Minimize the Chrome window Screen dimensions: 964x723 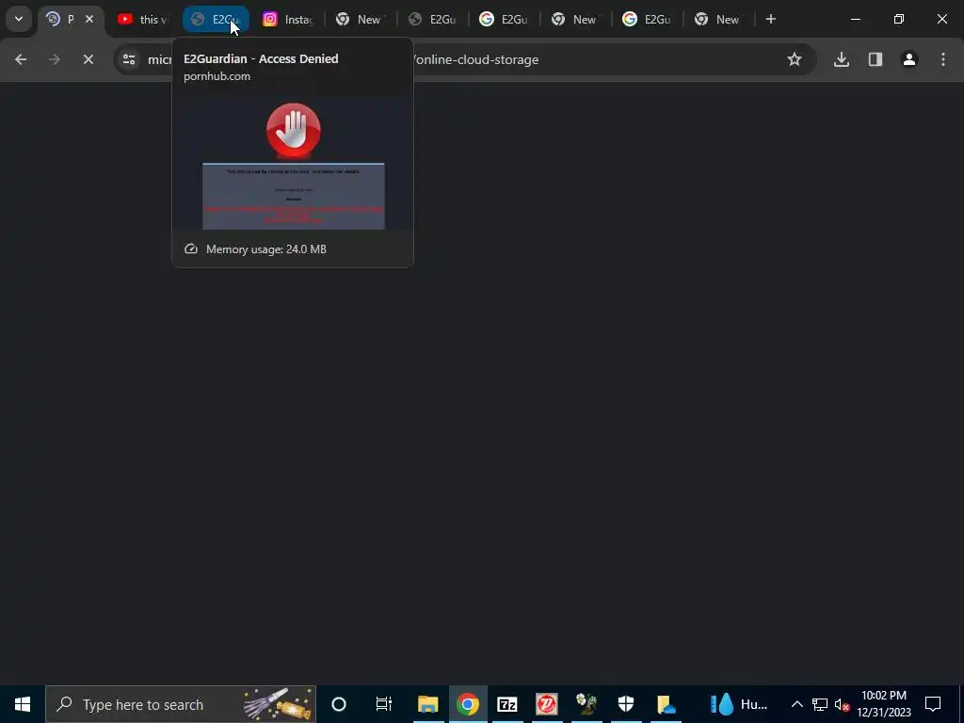pos(855,19)
